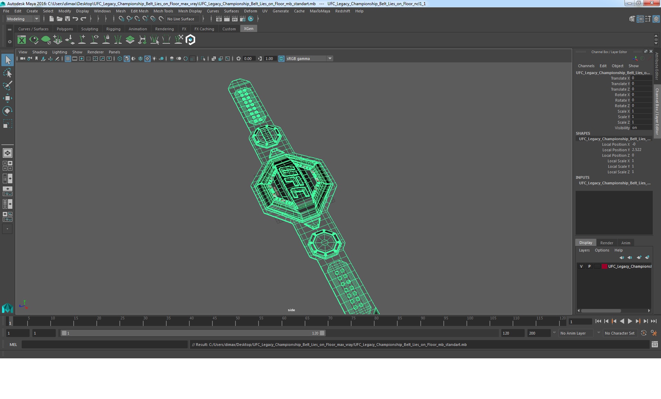Toggle the viewport grid display
This screenshot has height=399, width=661.
click(x=68, y=59)
